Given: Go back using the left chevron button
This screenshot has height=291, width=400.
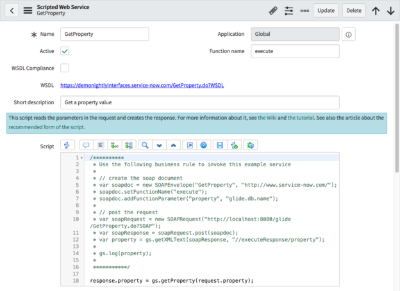Looking at the screenshot, I should point(12,10).
